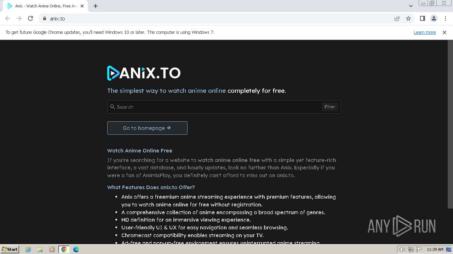Image resolution: width=453 pixels, height=254 pixels.
Task: Click the What Features Does anix.to Offer? heading
Action: pos(151,187)
